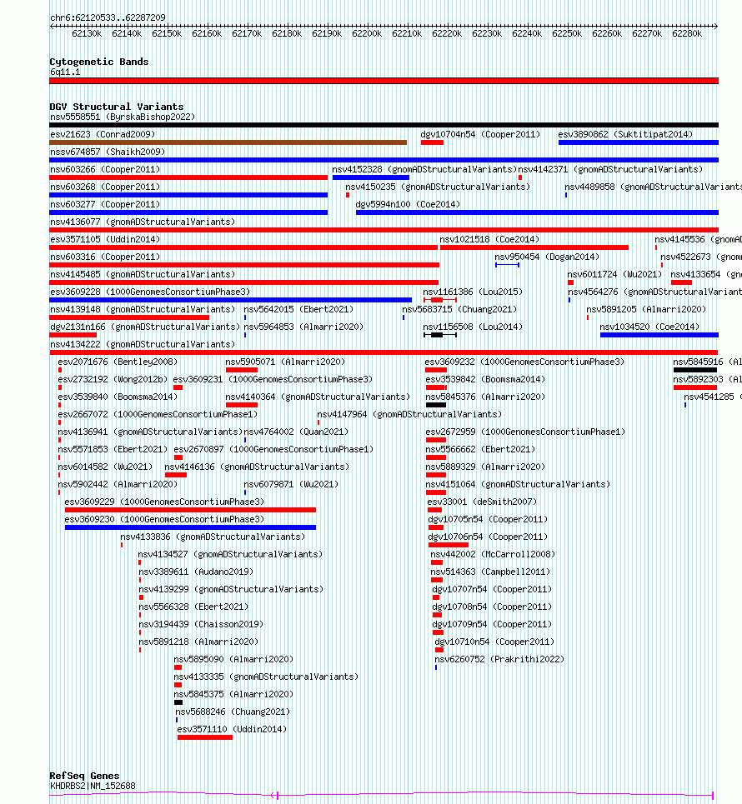Click the Cytogenetic Bands track title

point(99,62)
